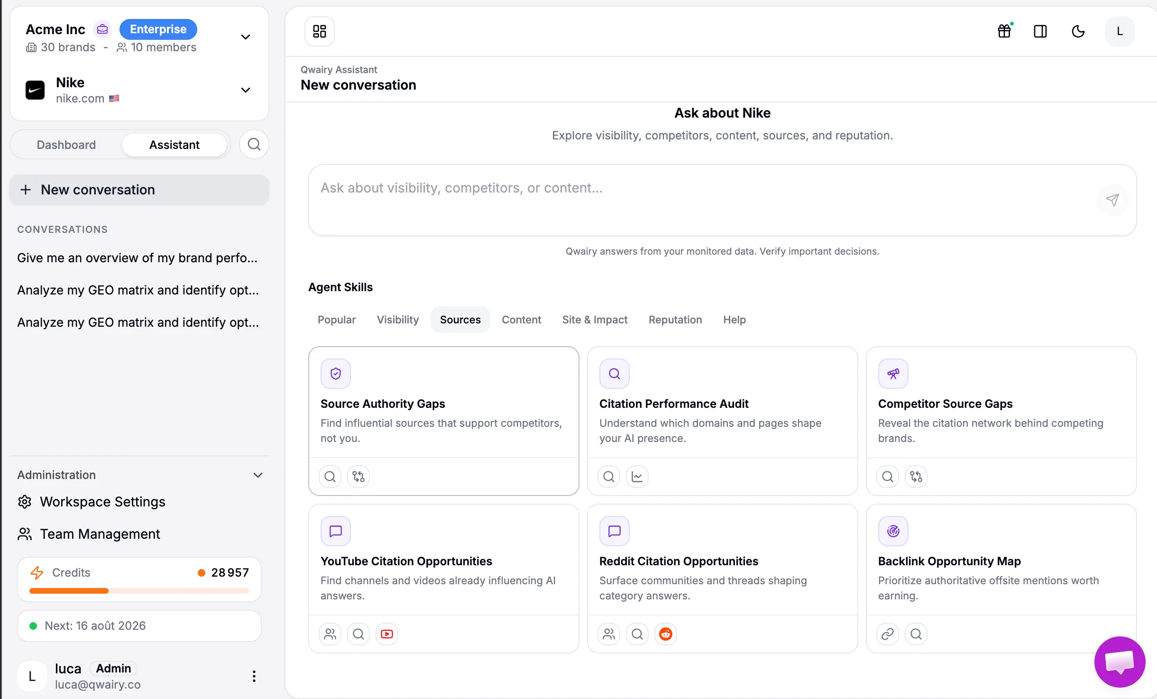
Task: Click the Nike swoosh brand logo
Action: (x=35, y=90)
